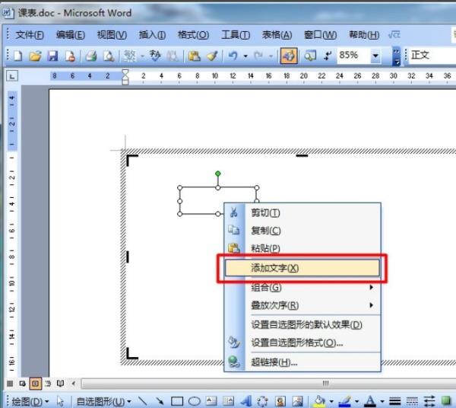The width and height of the screenshot is (456, 408).
Task: Choose 粘贴(P) in the context menu
Action: point(302,248)
